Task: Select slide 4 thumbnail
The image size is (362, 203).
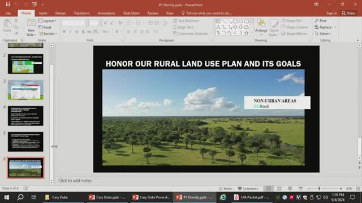Action: point(25,116)
